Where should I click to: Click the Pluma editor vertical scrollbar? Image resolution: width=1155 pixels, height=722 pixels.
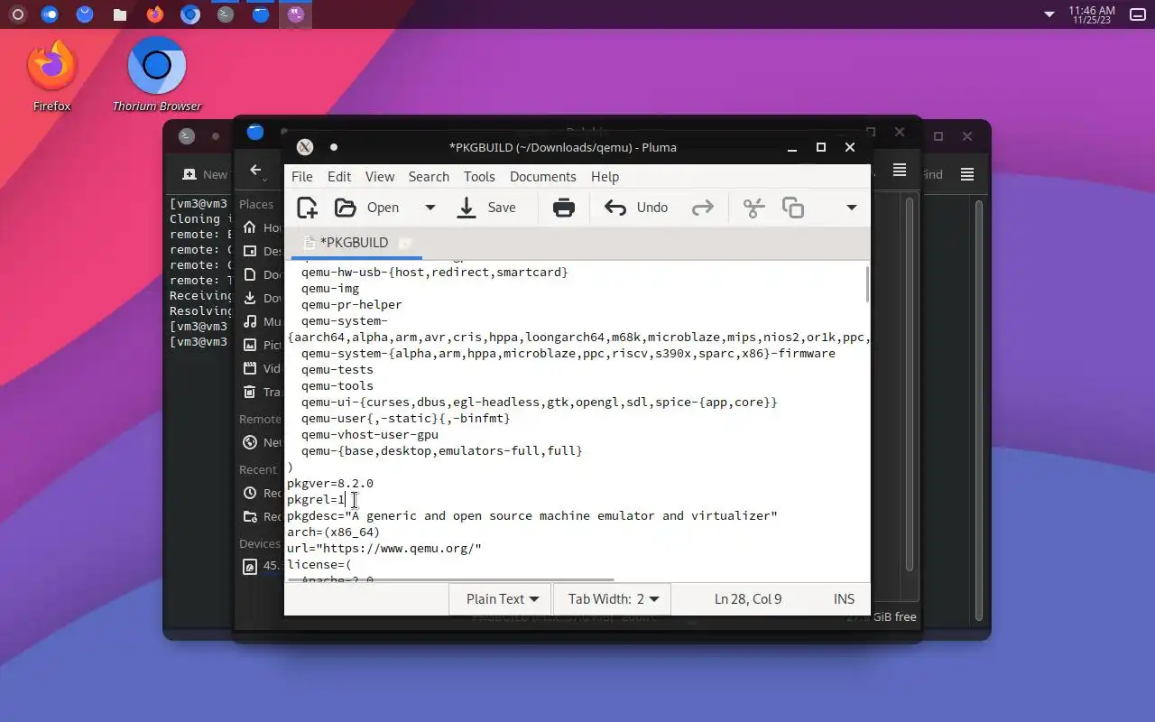click(x=867, y=284)
